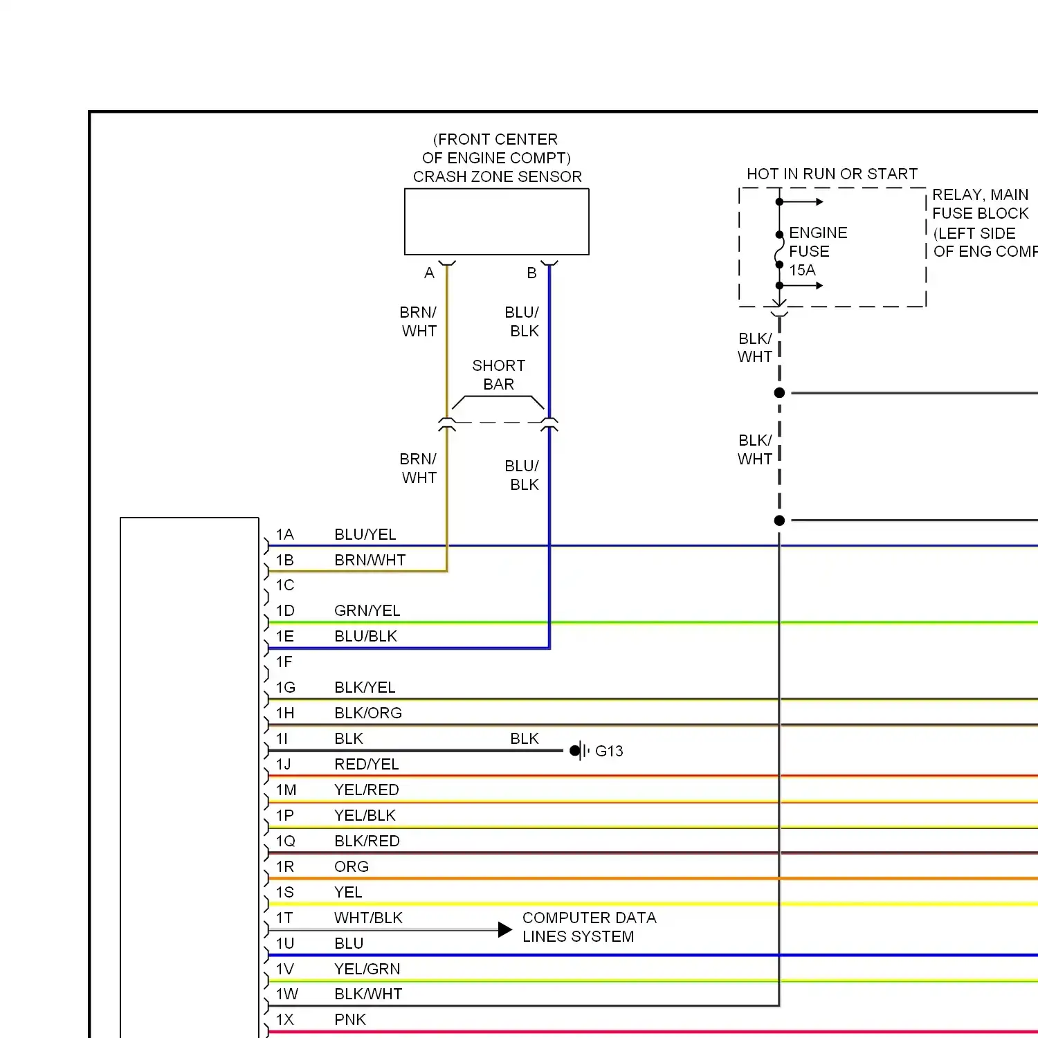Click pin label 1U
Viewport: 1038px width, 1038px height.
284,943
